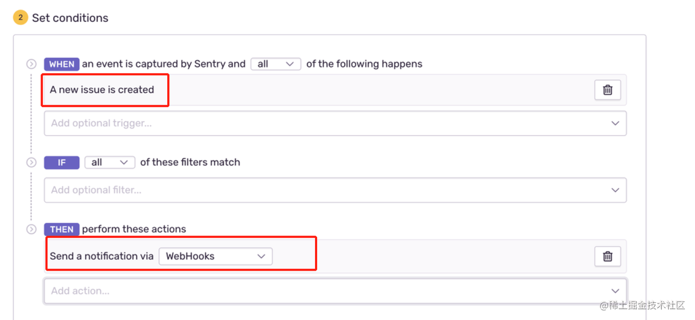Click the circled chevron beside THEN
The width and height of the screenshot is (695, 320).
click(31, 230)
